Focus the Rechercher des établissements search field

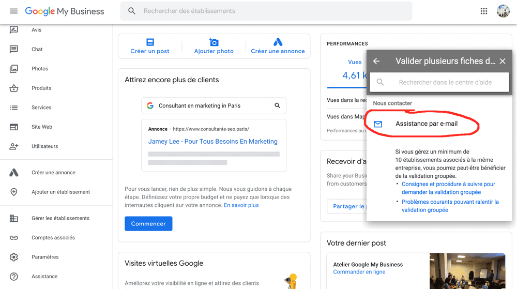point(266,11)
